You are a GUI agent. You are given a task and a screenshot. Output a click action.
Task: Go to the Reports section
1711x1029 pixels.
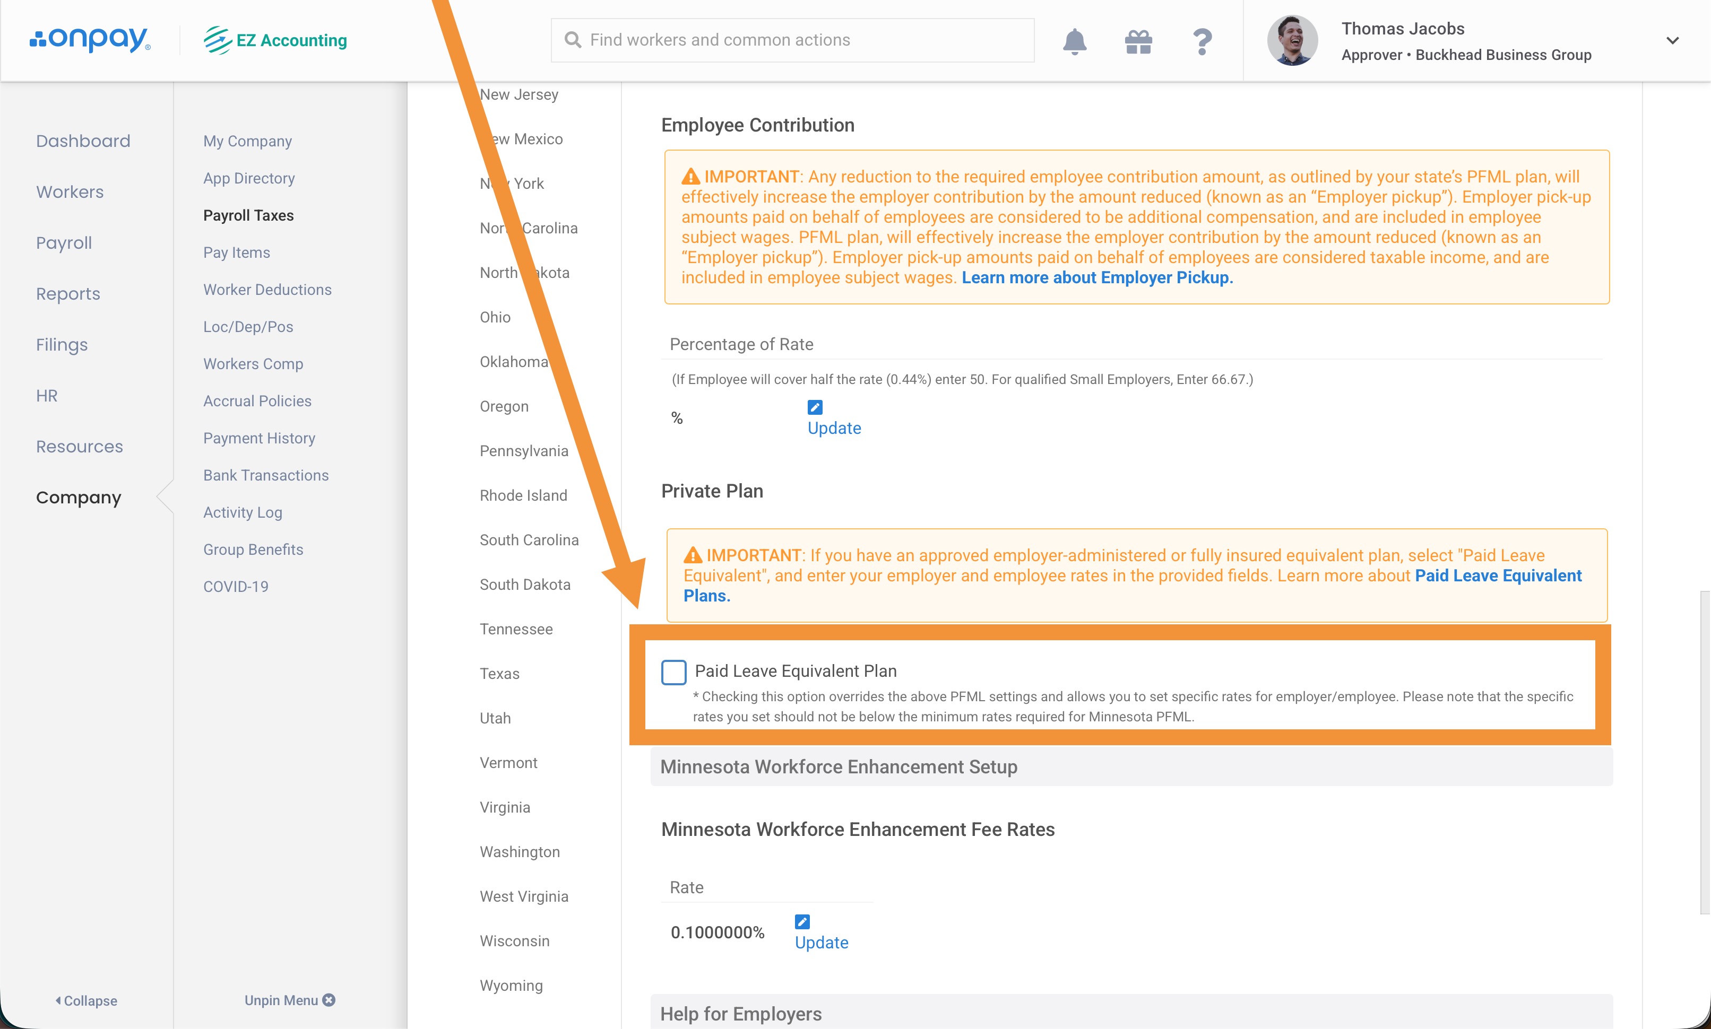(68, 293)
